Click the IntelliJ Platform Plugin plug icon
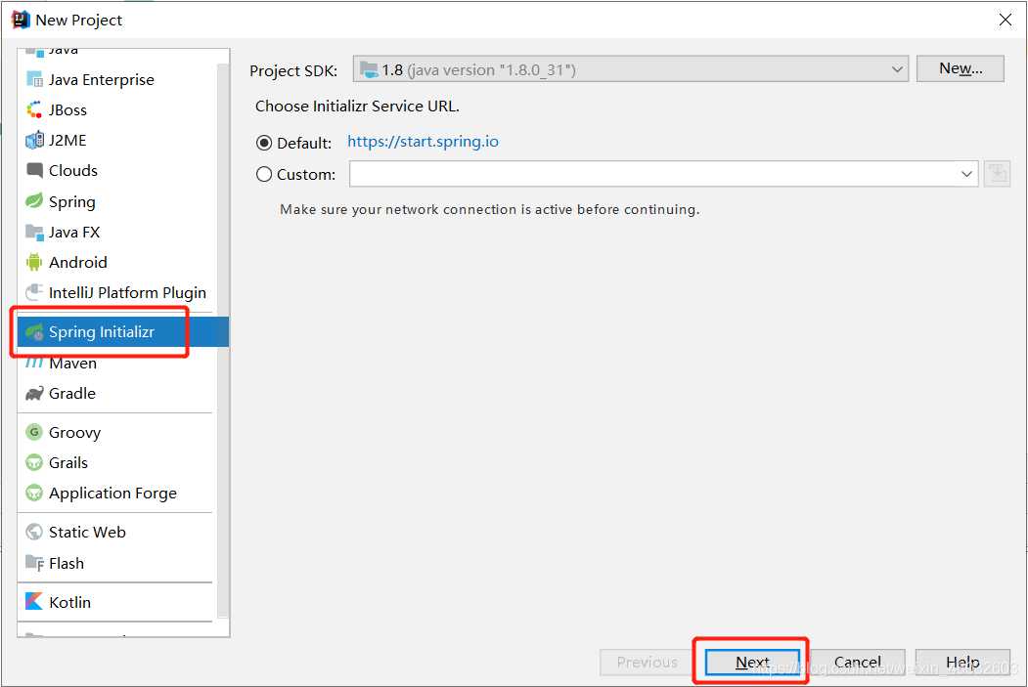Viewport: 1028px width, 687px height. pyautogui.click(x=34, y=292)
